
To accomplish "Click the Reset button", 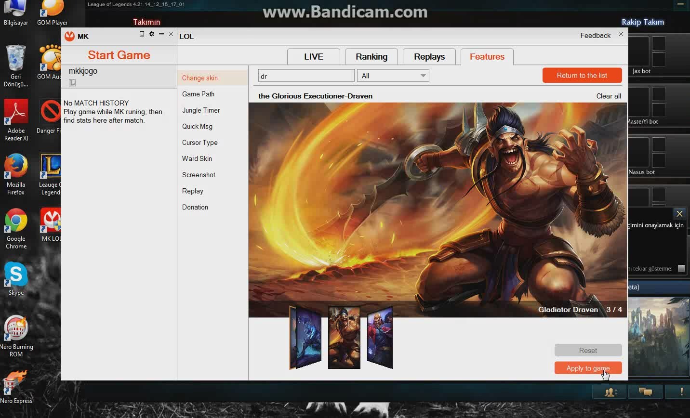I will pyautogui.click(x=588, y=350).
